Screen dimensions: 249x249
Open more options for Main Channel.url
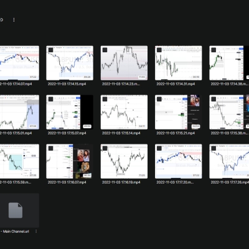[x=36, y=231]
